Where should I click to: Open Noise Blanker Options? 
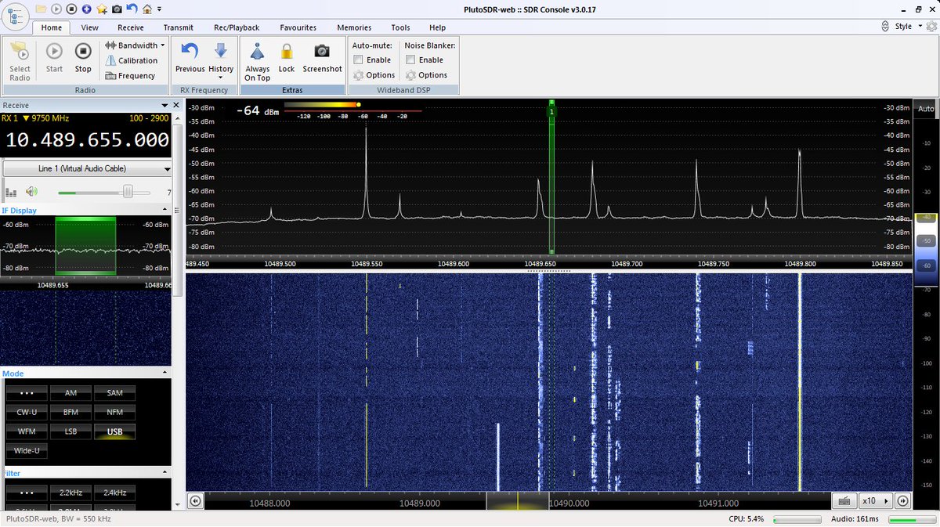[426, 75]
